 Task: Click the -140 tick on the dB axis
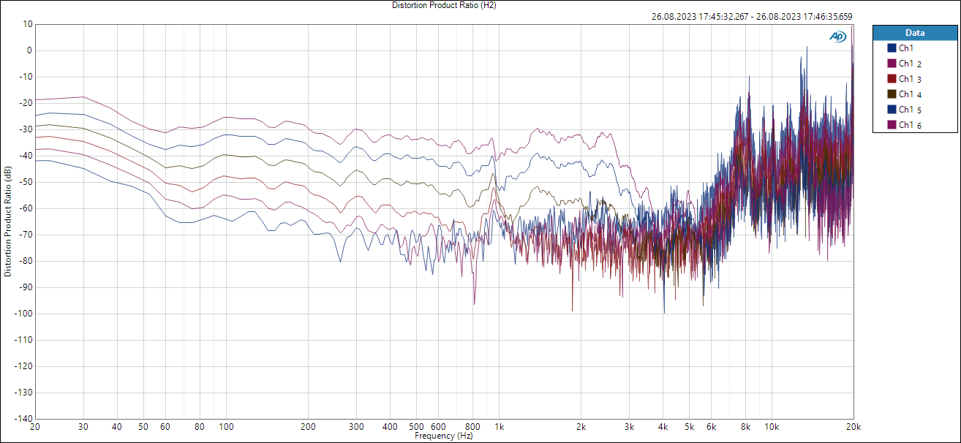23,419
